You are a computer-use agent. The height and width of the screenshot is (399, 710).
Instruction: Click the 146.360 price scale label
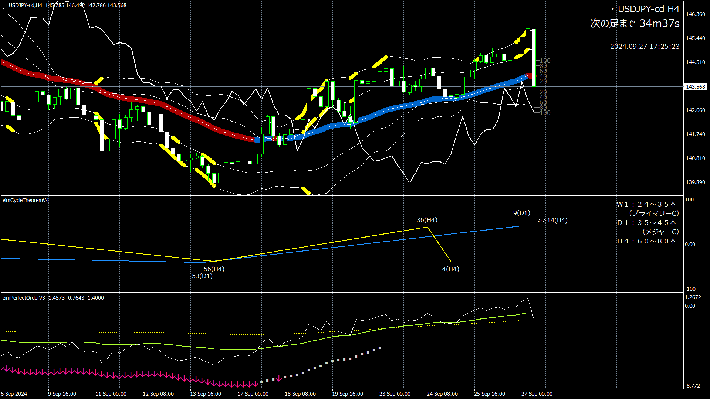pos(695,14)
